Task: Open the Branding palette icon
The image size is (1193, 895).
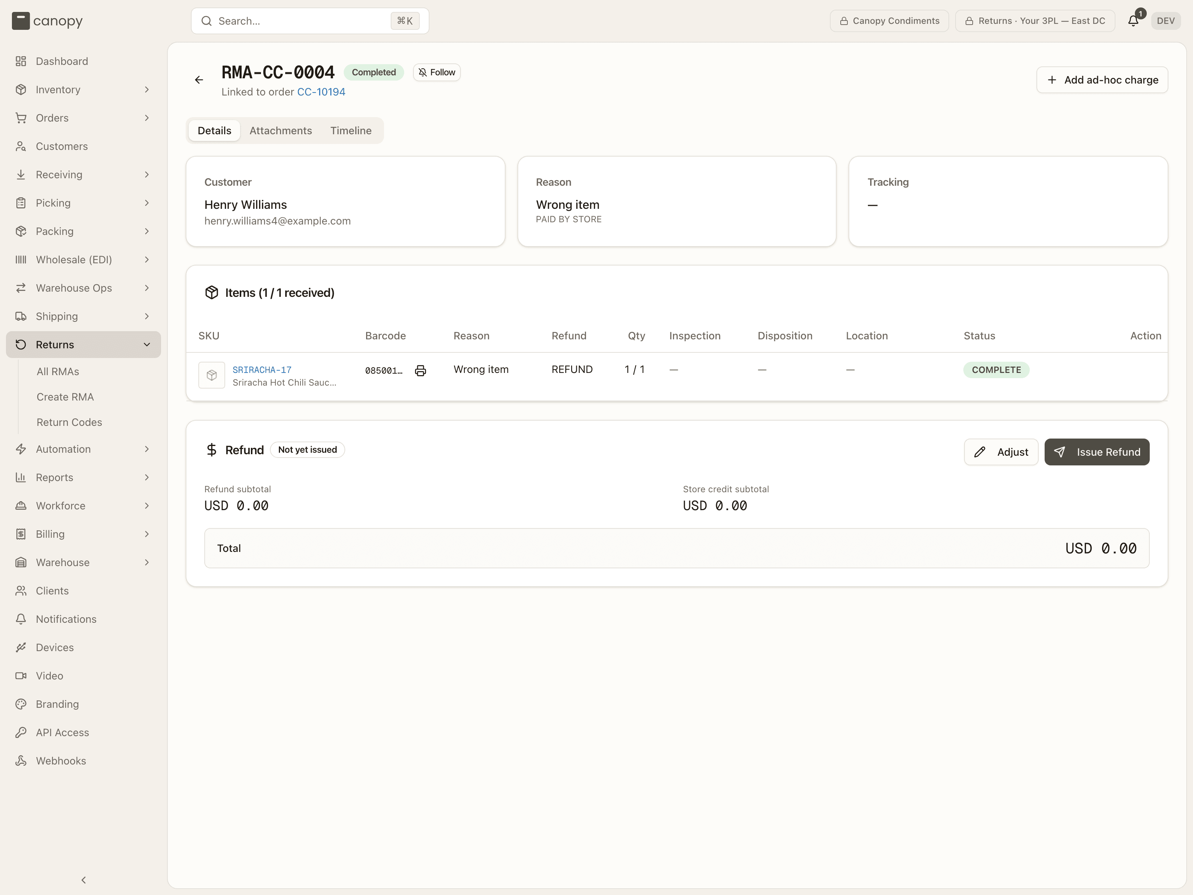Action: coord(21,704)
